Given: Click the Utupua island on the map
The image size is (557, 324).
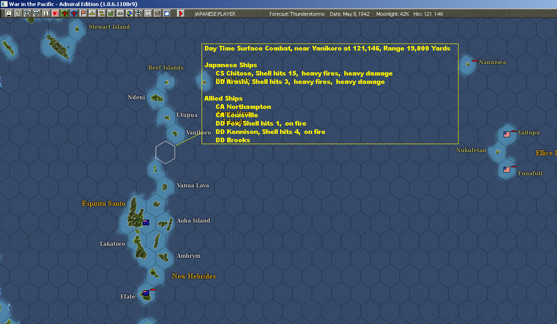Looking at the screenshot, I should click(167, 117).
